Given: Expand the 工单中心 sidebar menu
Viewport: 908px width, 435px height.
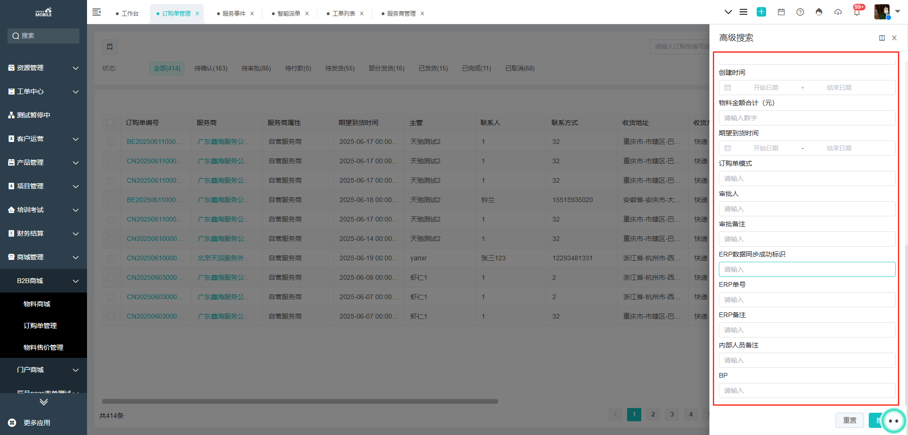Looking at the screenshot, I should tap(44, 91).
